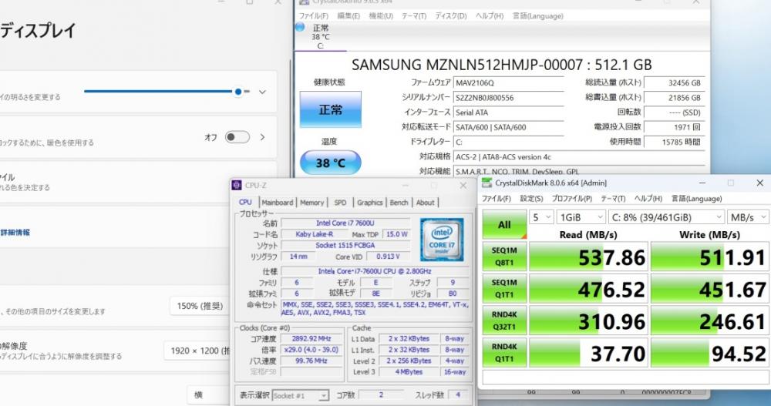The image size is (771, 406).
Task: Open the test count dropdown showing 5
Action: (541, 217)
